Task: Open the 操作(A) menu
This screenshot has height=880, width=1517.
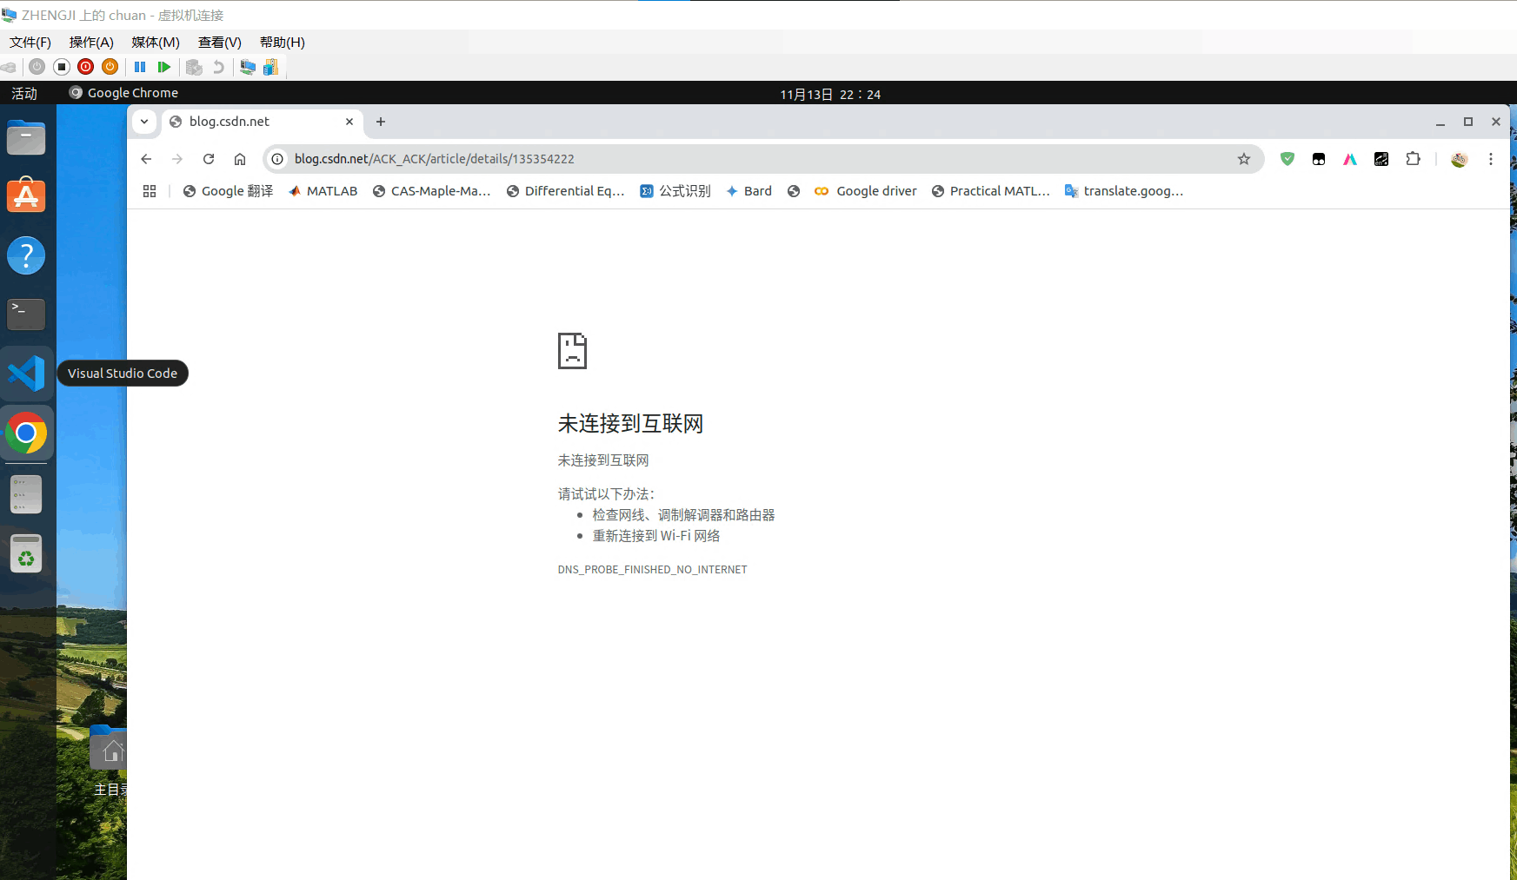Action: coord(91,42)
